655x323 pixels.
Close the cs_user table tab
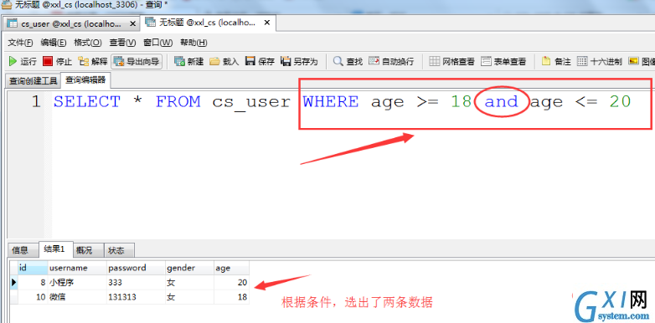(132, 24)
